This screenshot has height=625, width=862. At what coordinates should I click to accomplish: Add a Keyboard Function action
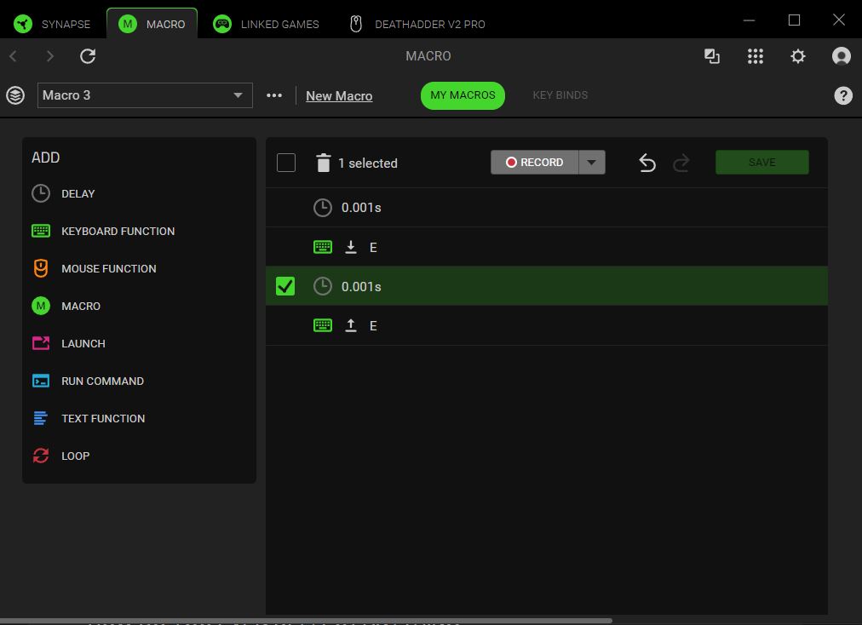pos(118,232)
